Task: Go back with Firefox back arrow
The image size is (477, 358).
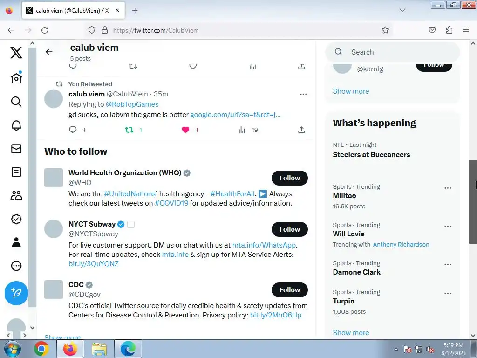Action: point(11,30)
